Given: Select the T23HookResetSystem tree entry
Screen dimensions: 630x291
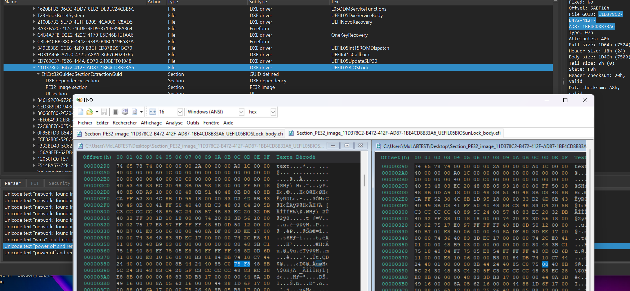Looking at the screenshot, I should 61,15.
